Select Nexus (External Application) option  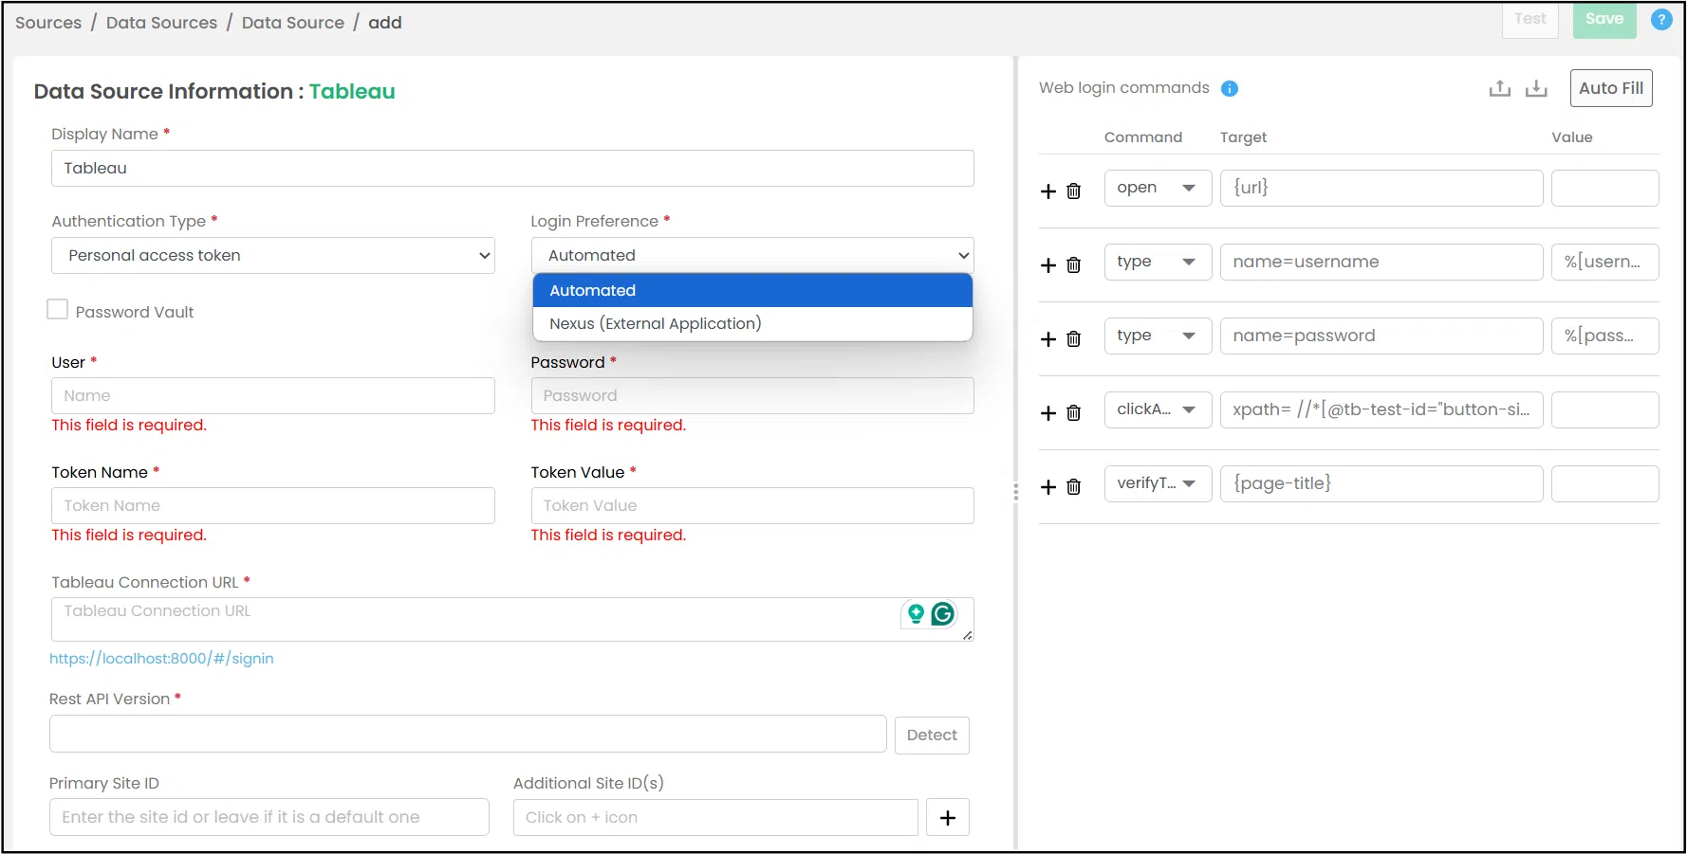point(656,324)
